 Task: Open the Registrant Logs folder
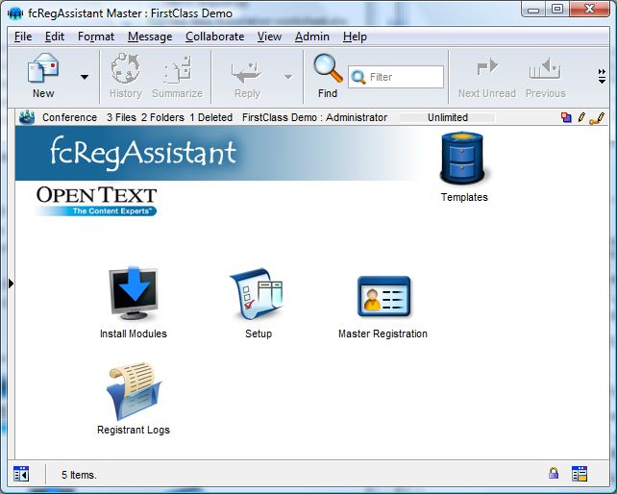pyautogui.click(x=134, y=391)
